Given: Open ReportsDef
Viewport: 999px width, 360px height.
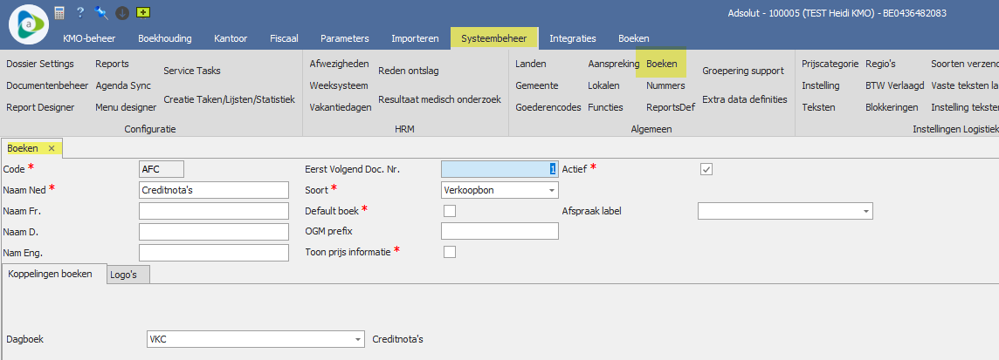Looking at the screenshot, I should (x=671, y=107).
